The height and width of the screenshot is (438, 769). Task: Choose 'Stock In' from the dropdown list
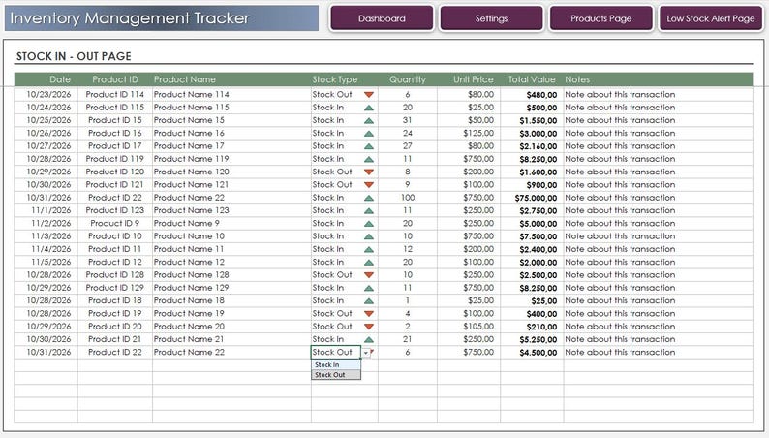pyautogui.click(x=336, y=365)
